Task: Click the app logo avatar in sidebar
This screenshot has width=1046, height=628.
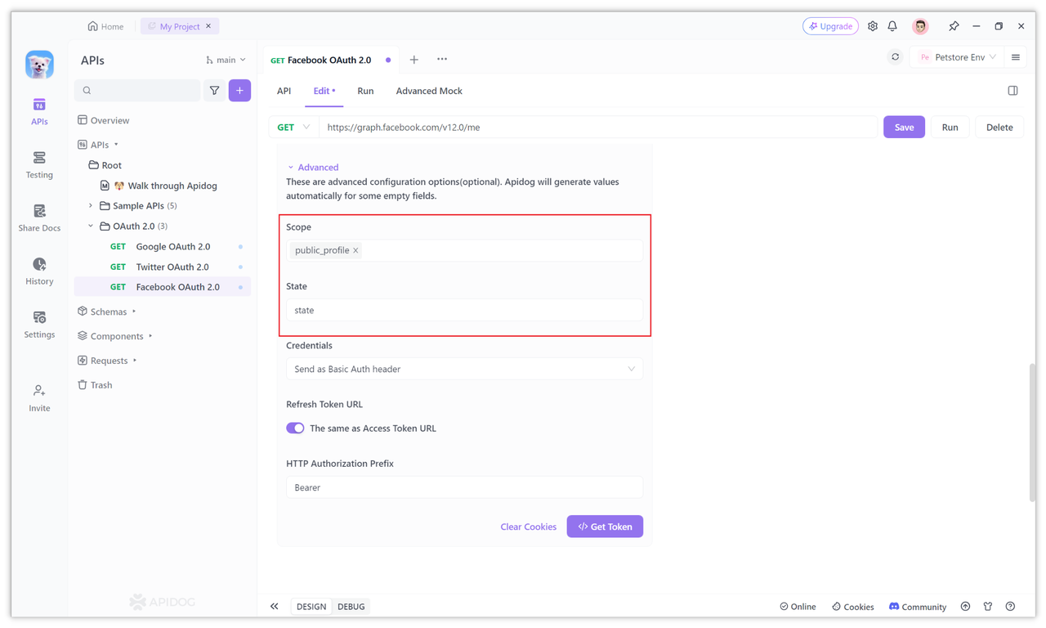Action: [39, 65]
